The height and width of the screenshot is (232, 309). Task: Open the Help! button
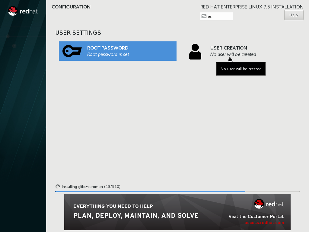[294, 15]
